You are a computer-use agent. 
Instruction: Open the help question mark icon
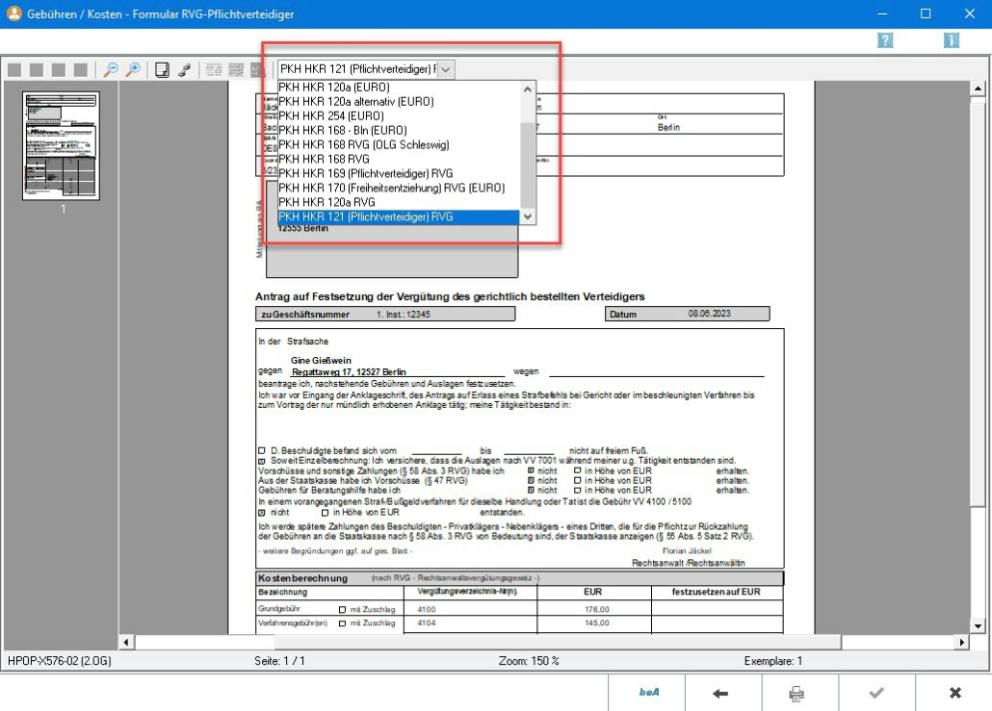pyautogui.click(x=885, y=40)
